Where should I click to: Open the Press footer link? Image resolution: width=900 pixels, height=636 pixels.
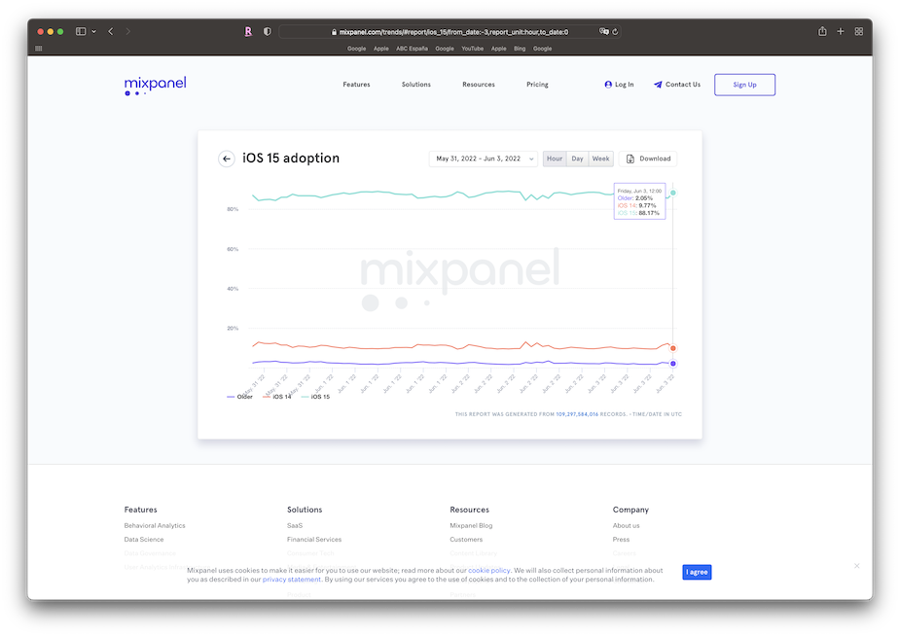click(621, 540)
